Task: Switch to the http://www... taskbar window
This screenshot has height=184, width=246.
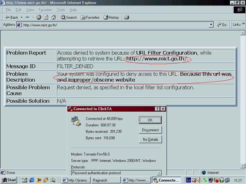Action: pos(136,180)
